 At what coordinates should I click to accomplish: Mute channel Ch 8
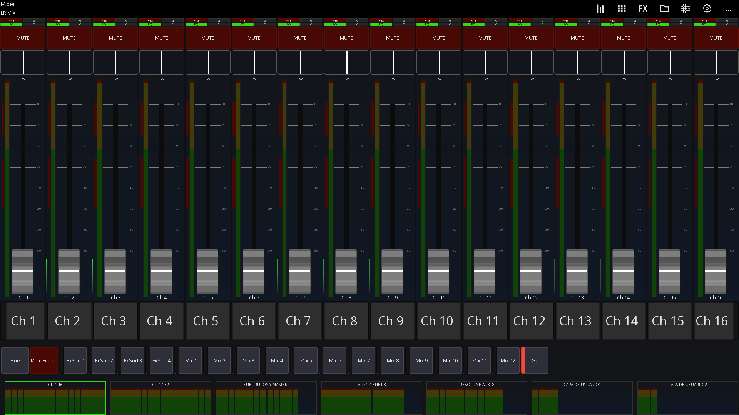point(346,38)
